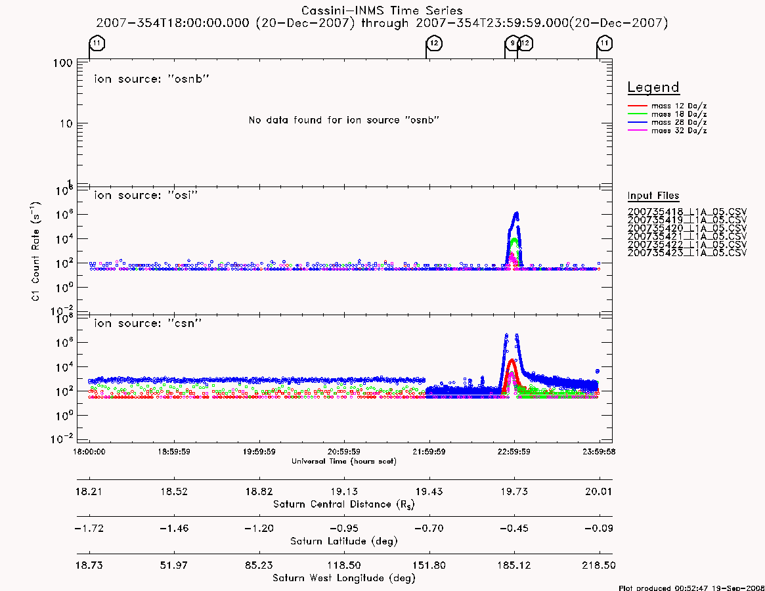This screenshot has height=591, width=765.
Task: Click the 20.01 central distance value
Action: coord(599,491)
